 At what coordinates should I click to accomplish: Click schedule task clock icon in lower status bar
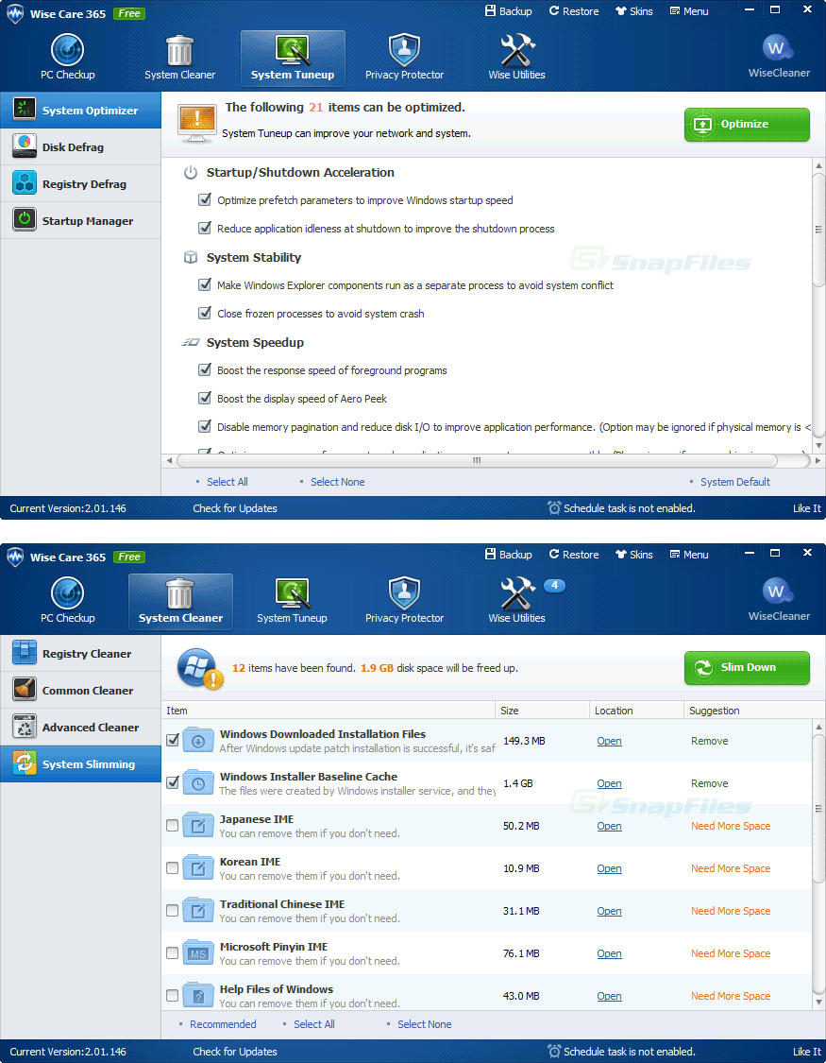click(554, 1051)
